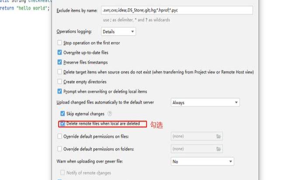Enable Create empty directories option
Viewport: 289px width, 180px height.
[x=59, y=82]
